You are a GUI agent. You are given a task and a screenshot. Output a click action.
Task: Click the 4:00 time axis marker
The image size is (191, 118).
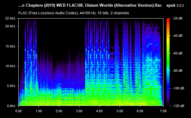(99, 111)
